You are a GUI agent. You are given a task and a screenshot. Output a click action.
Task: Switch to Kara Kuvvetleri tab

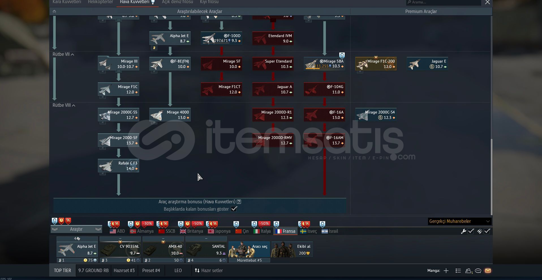point(67,2)
